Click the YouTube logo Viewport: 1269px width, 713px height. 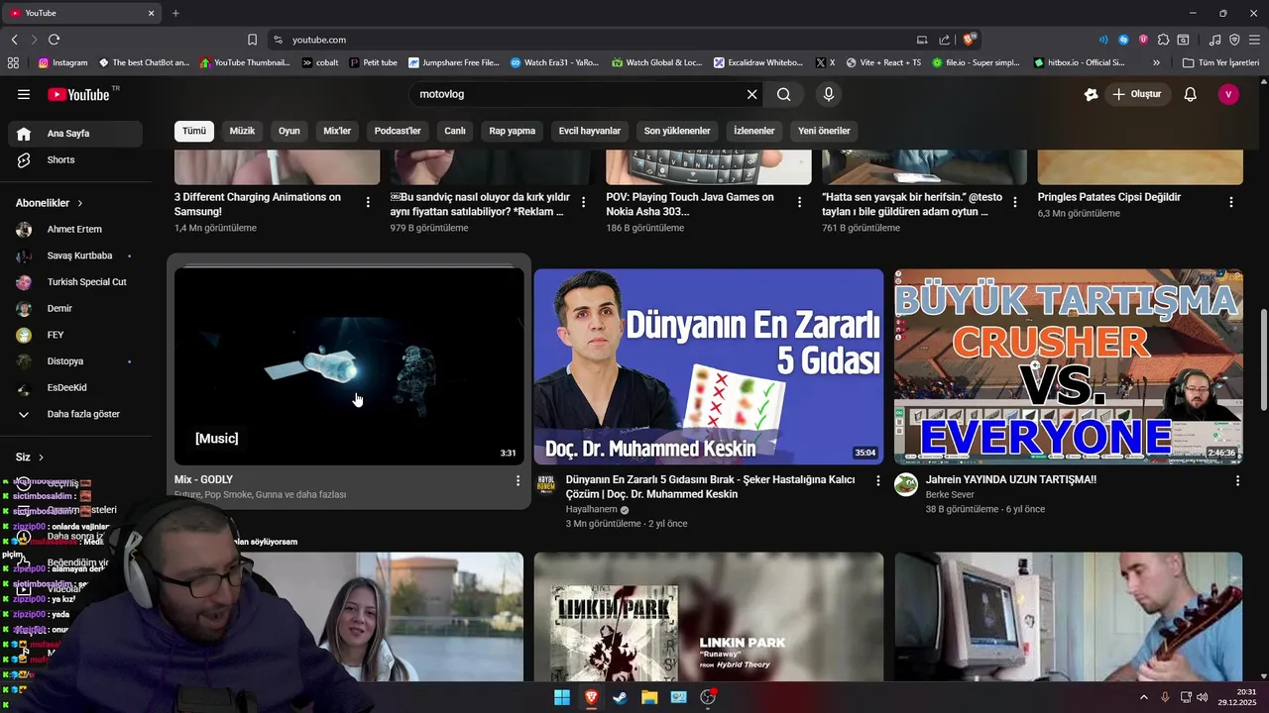(x=78, y=94)
